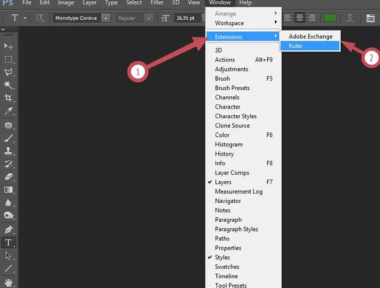Select the History Brush tool
380x288 pixels.
(x=9, y=164)
